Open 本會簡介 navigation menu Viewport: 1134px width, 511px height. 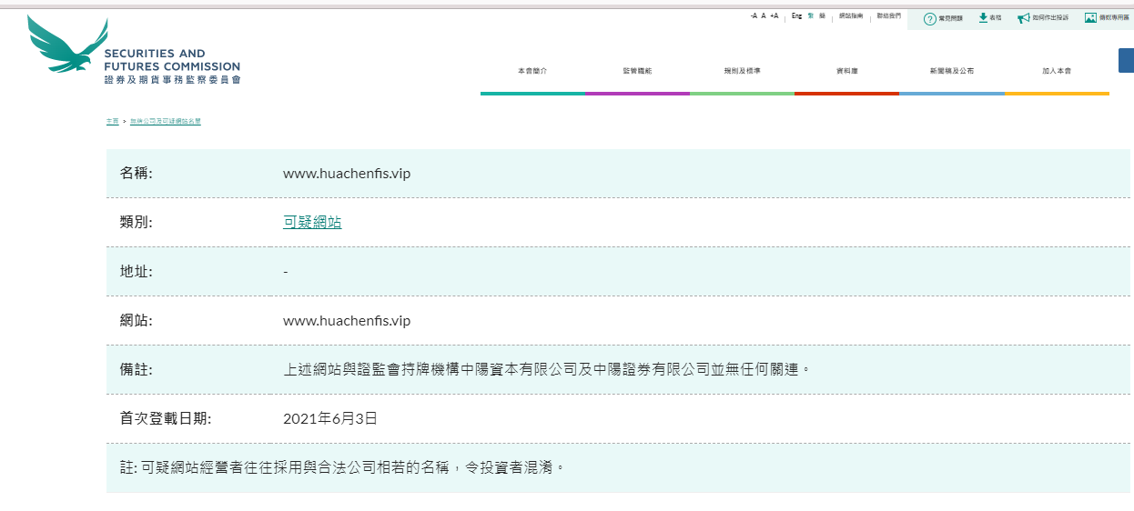pyautogui.click(x=532, y=71)
